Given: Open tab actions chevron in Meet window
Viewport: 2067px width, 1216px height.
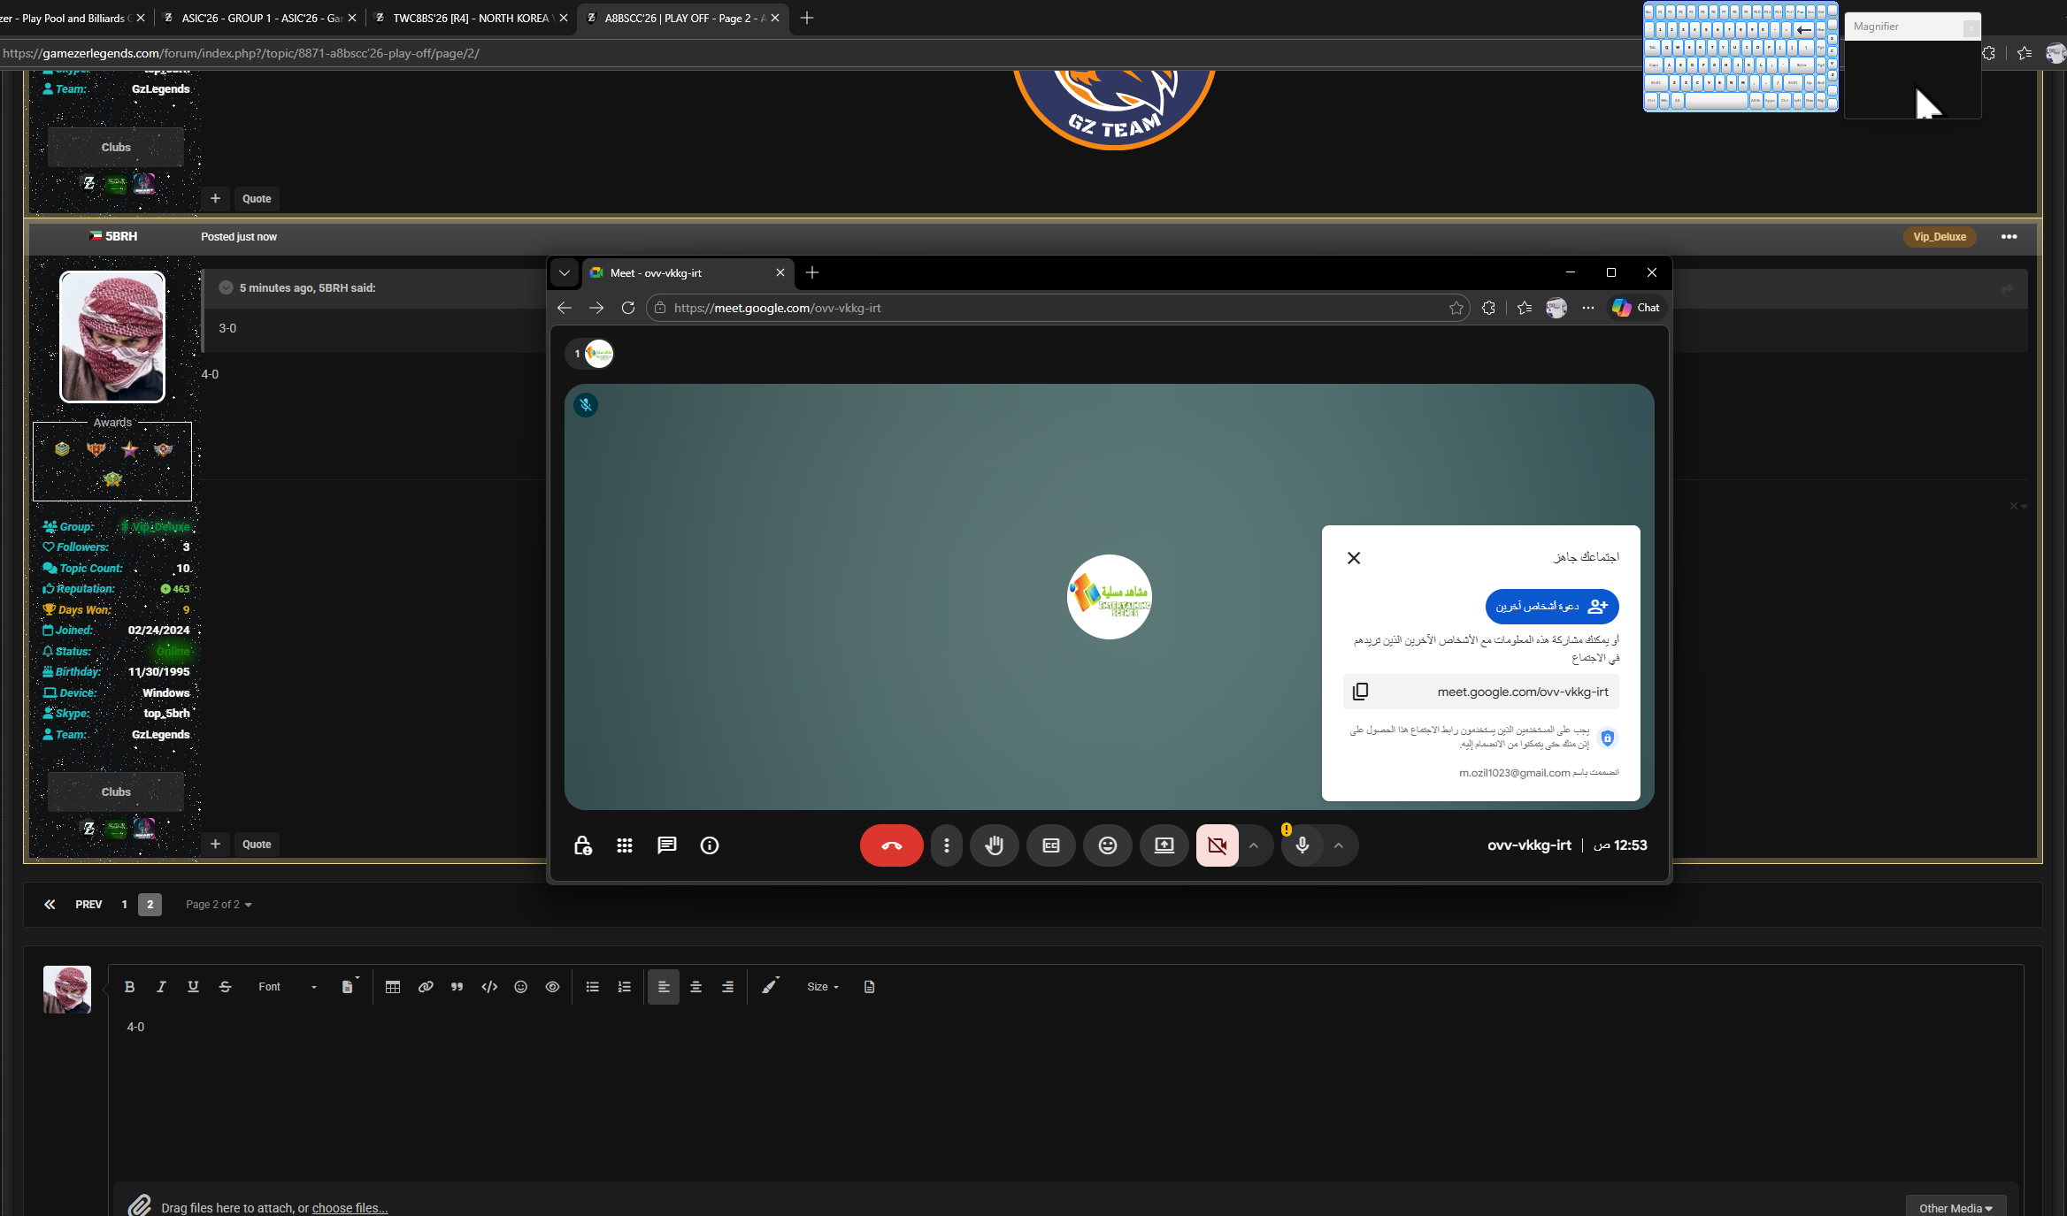Looking at the screenshot, I should pos(564,273).
